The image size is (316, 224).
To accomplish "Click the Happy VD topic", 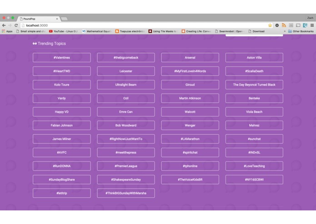I will tap(62, 112).
